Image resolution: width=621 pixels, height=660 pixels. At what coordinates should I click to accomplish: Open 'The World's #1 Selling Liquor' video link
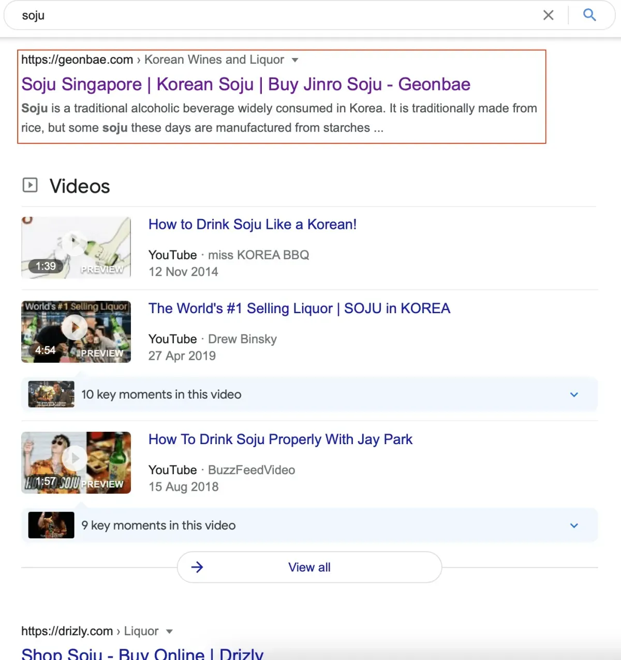[299, 309]
